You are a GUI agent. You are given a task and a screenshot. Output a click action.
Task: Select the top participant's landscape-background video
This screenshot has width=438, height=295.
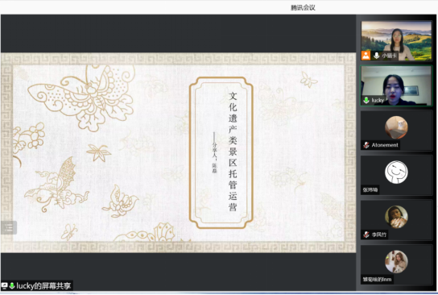[396, 40]
